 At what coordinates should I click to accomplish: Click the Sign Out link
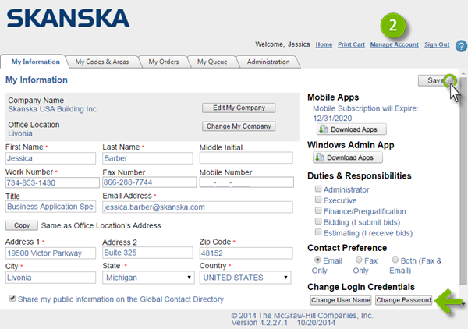437,44
